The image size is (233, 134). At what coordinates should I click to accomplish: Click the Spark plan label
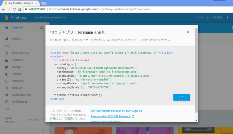[8, 118]
